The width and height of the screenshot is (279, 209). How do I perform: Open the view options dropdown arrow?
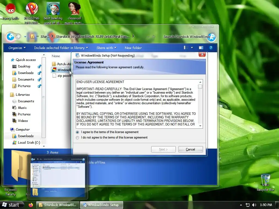coord(192,48)
